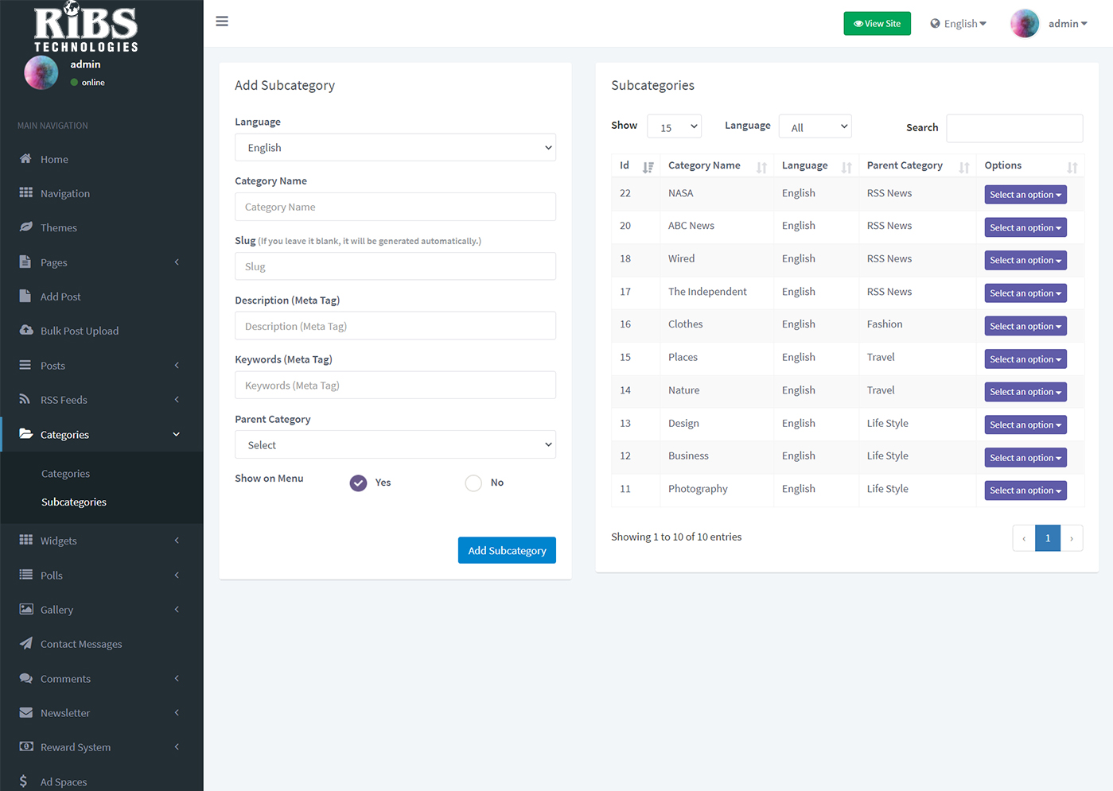
Task: Open the Parent Category select dropdown
Action: [395, 445]
